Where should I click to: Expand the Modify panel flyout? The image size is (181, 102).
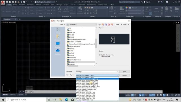click(x=42, y=16)
